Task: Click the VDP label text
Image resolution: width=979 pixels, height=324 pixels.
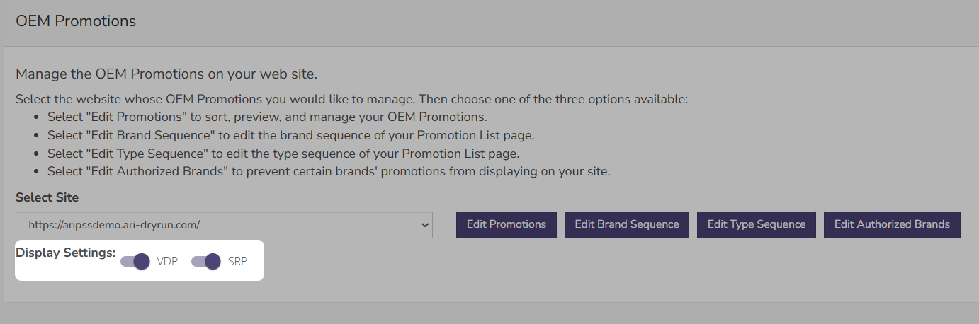Action: tap(167, 261)
